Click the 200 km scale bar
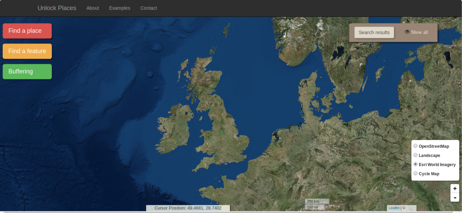This screenshot has width=462, height=213. click(317, 201)
